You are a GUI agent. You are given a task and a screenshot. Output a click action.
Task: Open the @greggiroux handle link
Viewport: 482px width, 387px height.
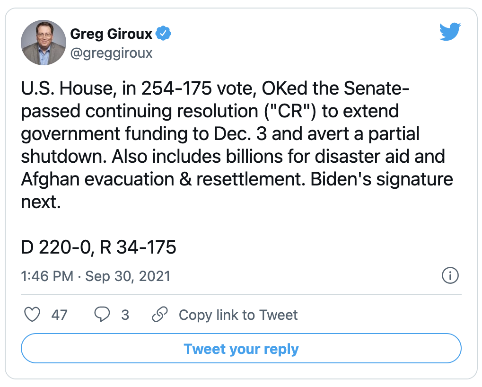111,53
